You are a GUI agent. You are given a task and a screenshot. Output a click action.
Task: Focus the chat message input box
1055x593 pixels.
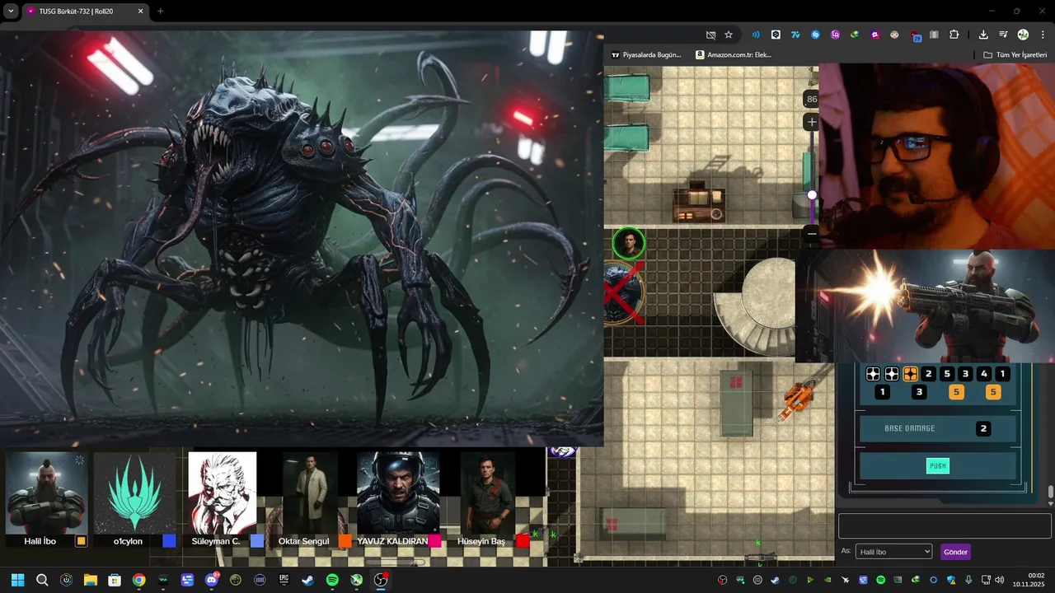click(945, 526)
